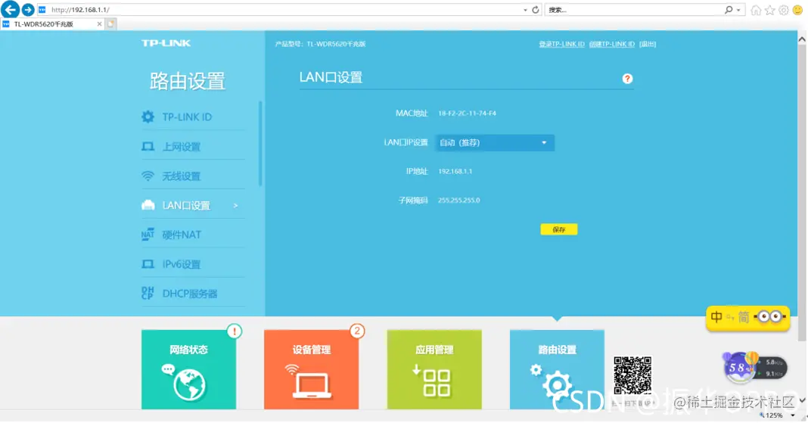
Task: Close the TL-WDR5620 browser tab
Action: (x=99, y=24)
